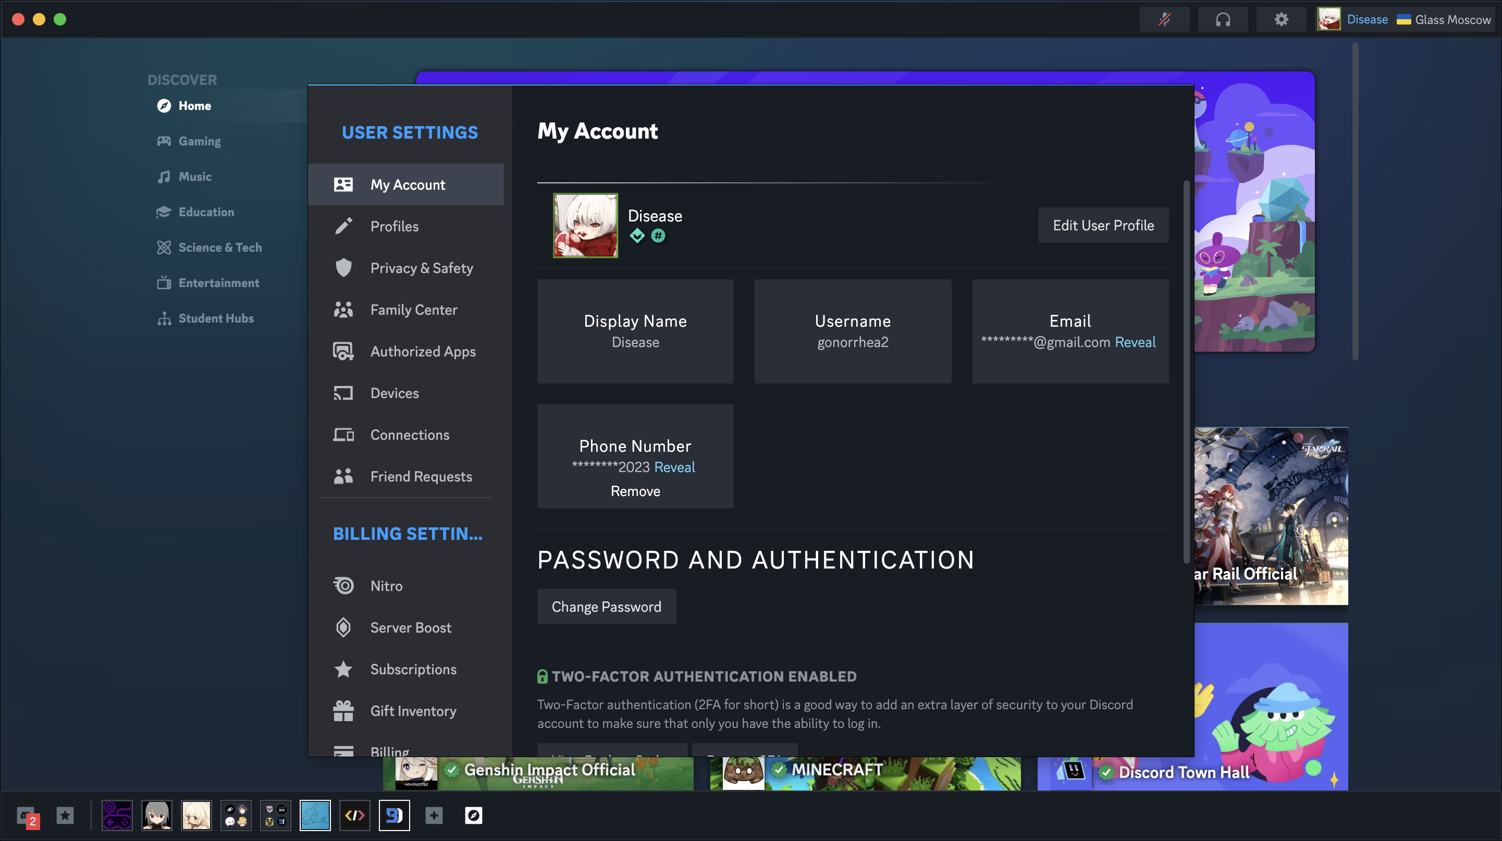
Task: Open the code brackets server icon
Action: 354,815
